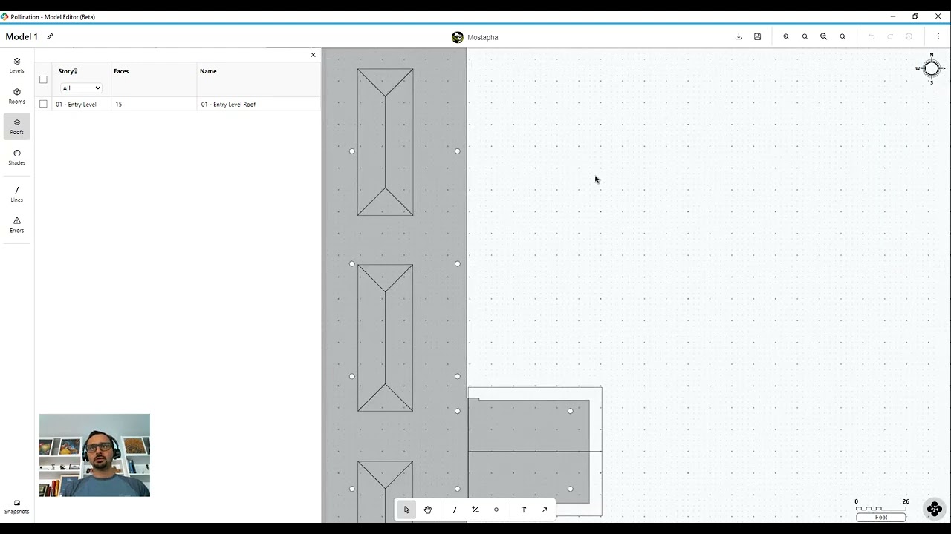The width and height of the screenshot is (951, 534).
Task: Open the Story column help expander
Action: pos(76,71)
